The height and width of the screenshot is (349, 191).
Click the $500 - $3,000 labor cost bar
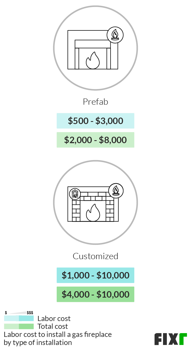click(95, 121)
